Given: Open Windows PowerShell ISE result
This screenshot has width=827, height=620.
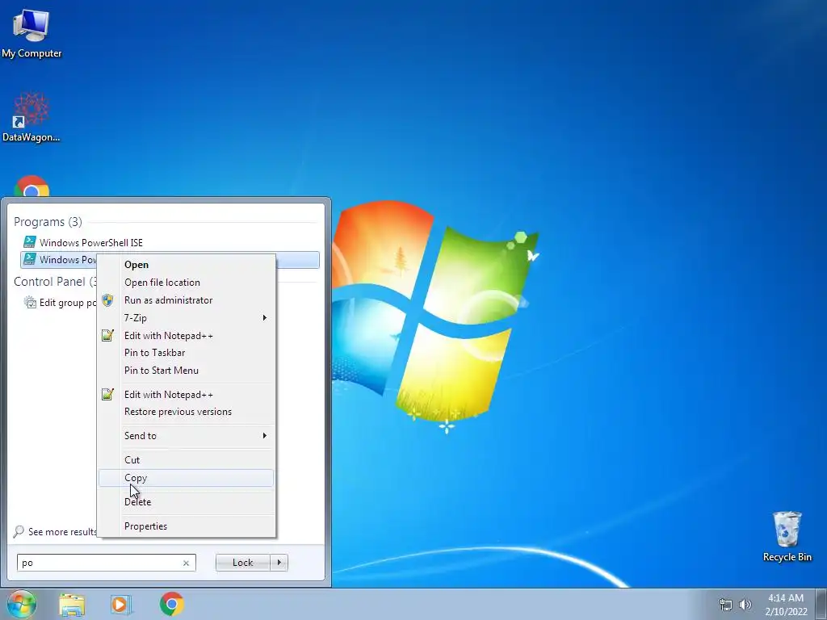Looking at the screenshot, I should [x=170, y=242].
